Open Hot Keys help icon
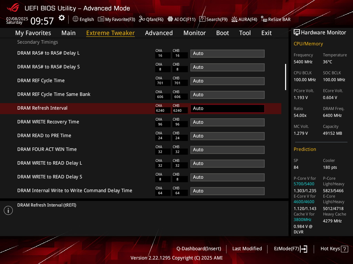Viewport: 353px width, 264px height. click(x=344, y=249)
